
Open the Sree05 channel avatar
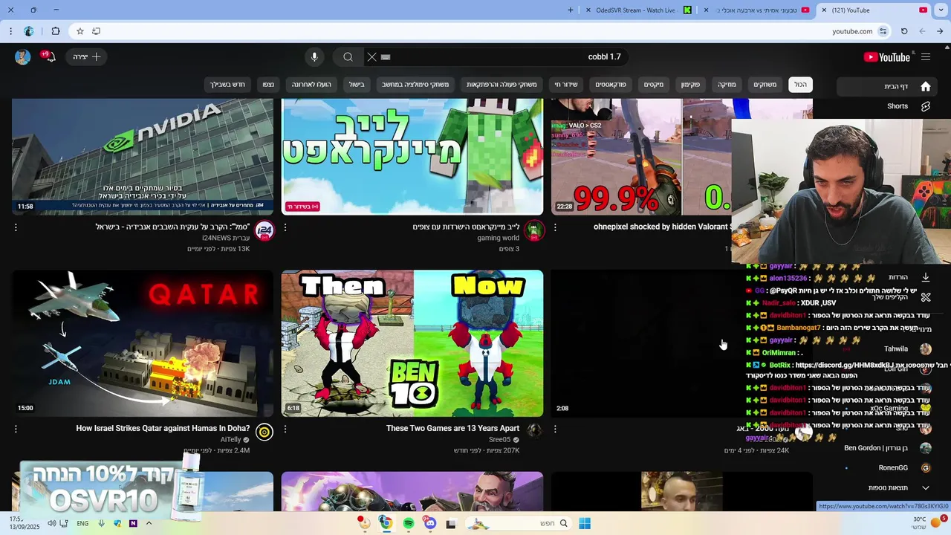[534, 429]
